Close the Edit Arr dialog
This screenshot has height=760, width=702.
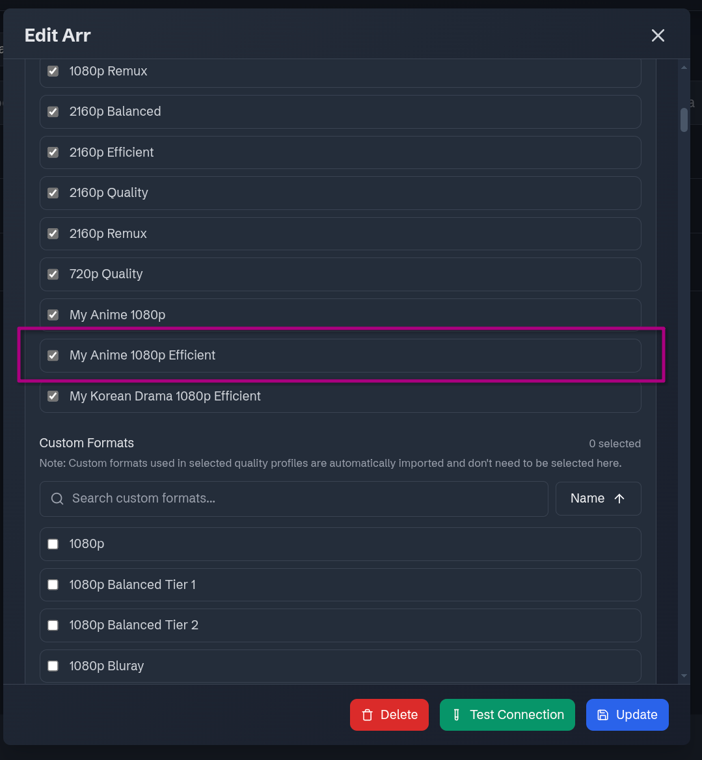click(658, 36)
